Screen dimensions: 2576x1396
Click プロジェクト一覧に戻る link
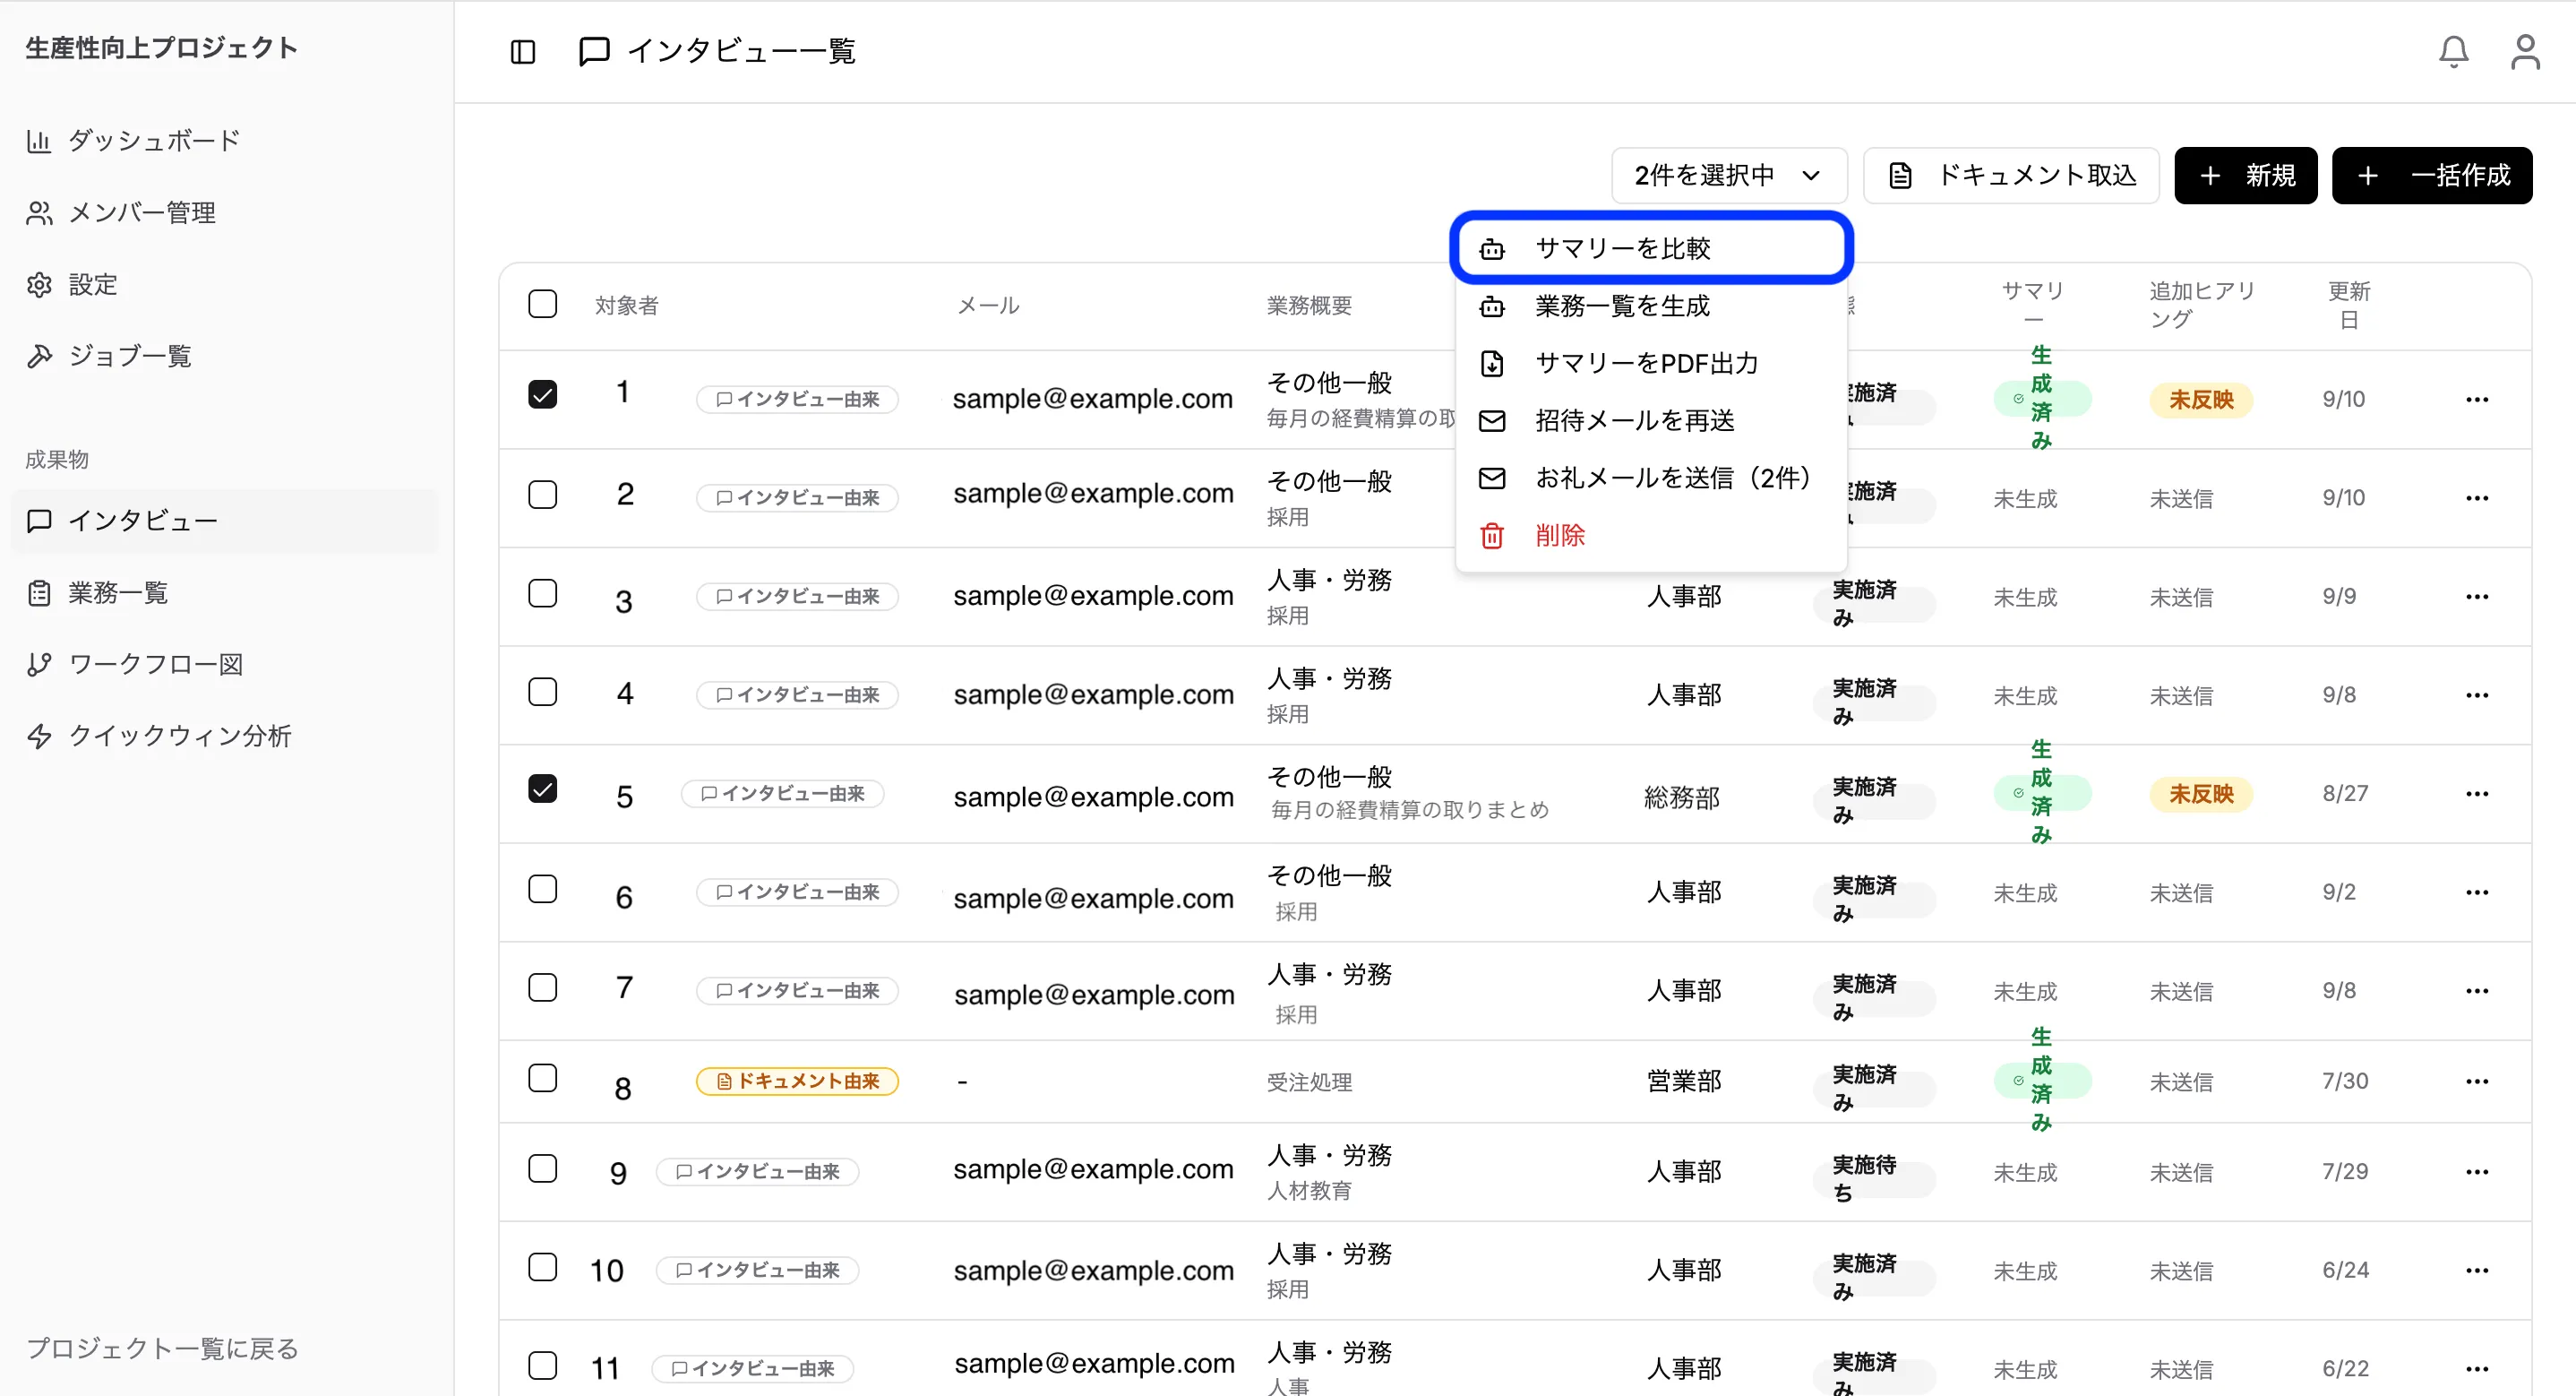point(162,1349)
